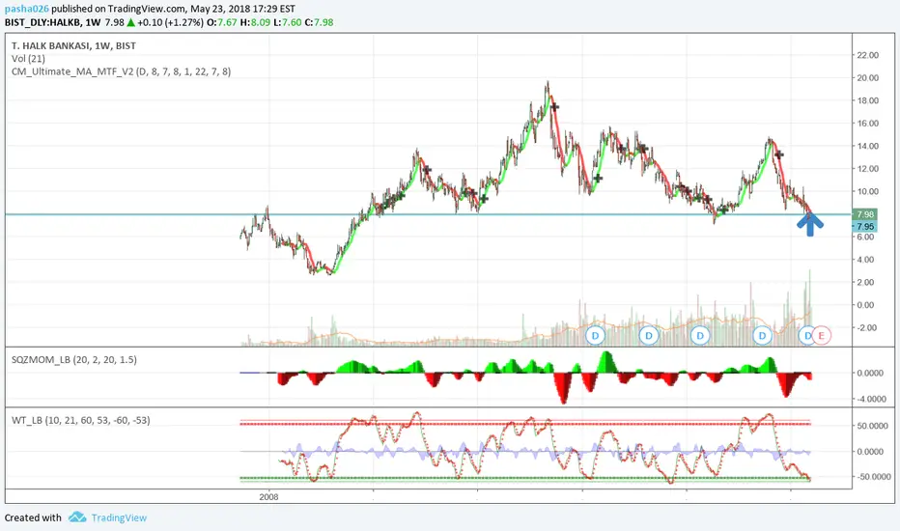
Task: Open the pasha026 author profile link
Action: point(26,9)
